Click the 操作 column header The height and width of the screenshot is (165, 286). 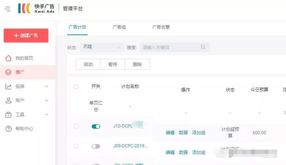pos(185,89)
